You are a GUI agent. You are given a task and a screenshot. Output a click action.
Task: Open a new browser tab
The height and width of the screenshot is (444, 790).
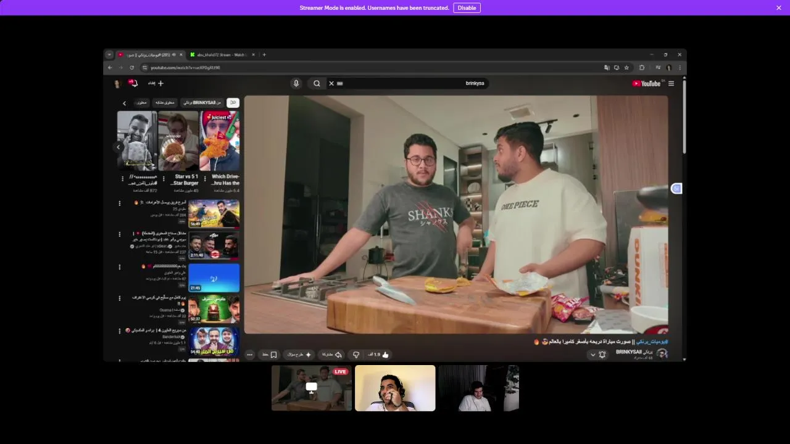coord(264,54)
